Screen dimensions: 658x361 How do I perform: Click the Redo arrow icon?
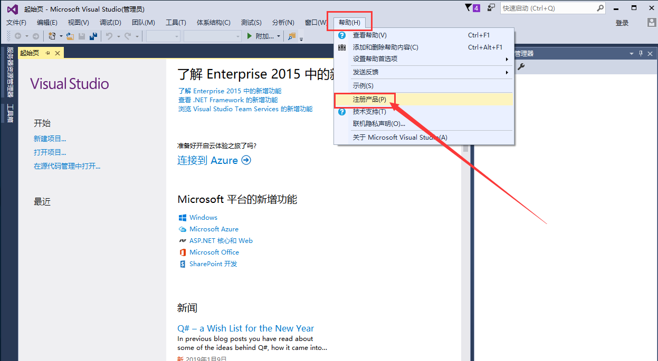pyautogui.click(x=128, y=36)
